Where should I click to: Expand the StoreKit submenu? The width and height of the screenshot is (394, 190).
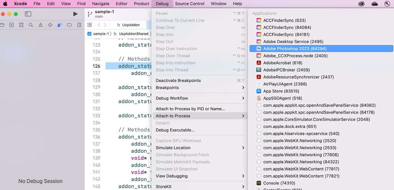pyautogui.click(x=200, y=187)
